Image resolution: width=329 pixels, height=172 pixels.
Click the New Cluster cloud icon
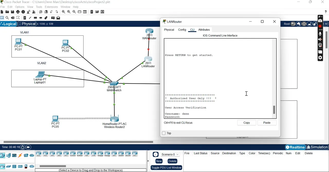(298, 24)
